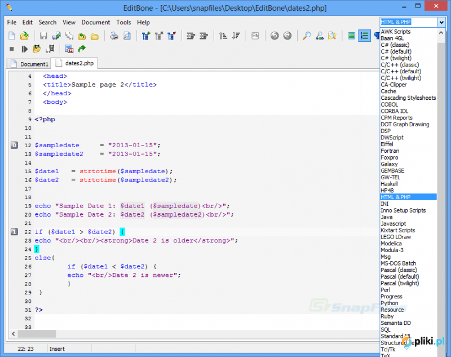Select 'C/C++ (default)' highlighter

click(408, 71)
